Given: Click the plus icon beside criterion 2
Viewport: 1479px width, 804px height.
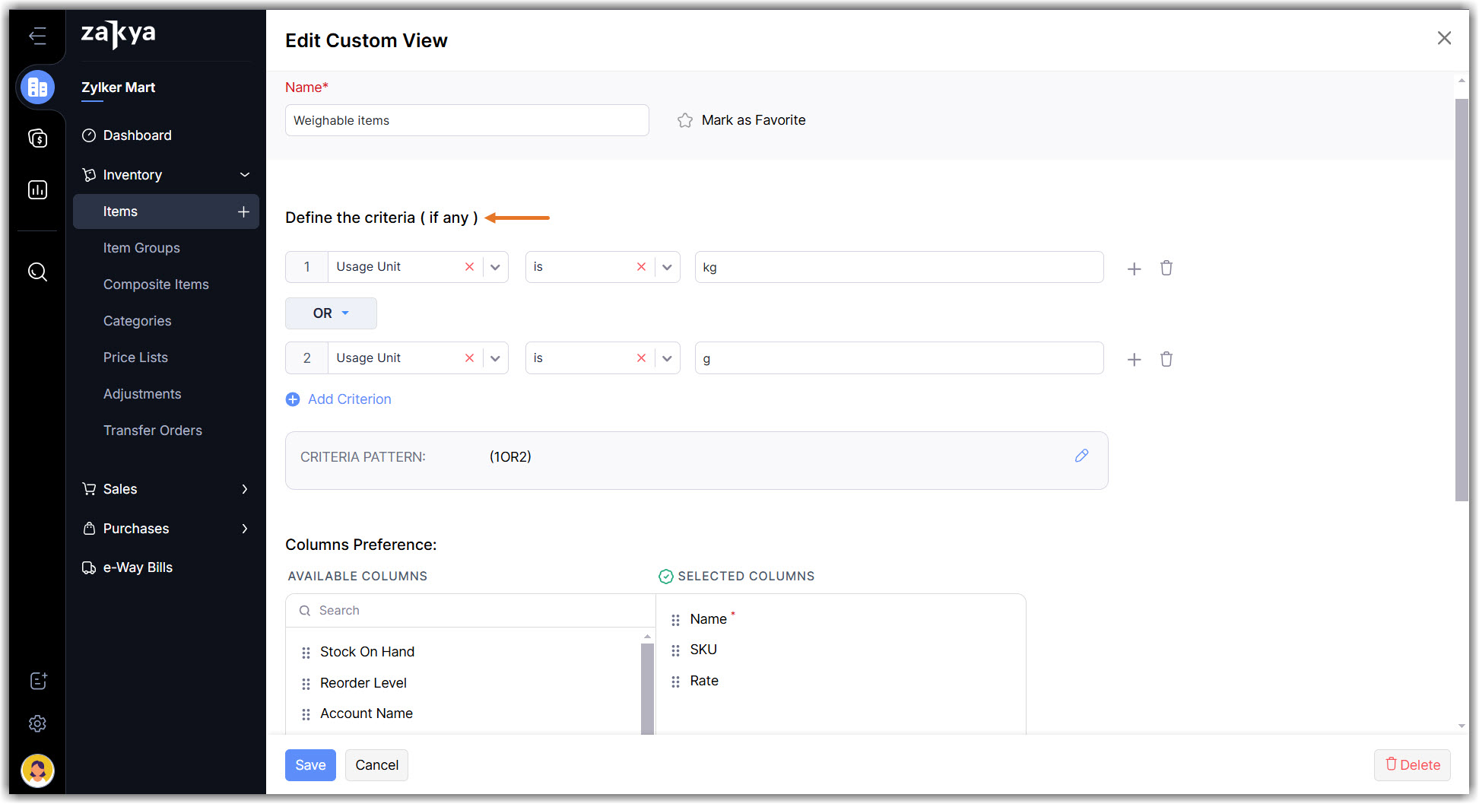Looking at the screenshot, I should click(x=1134, y=360).
